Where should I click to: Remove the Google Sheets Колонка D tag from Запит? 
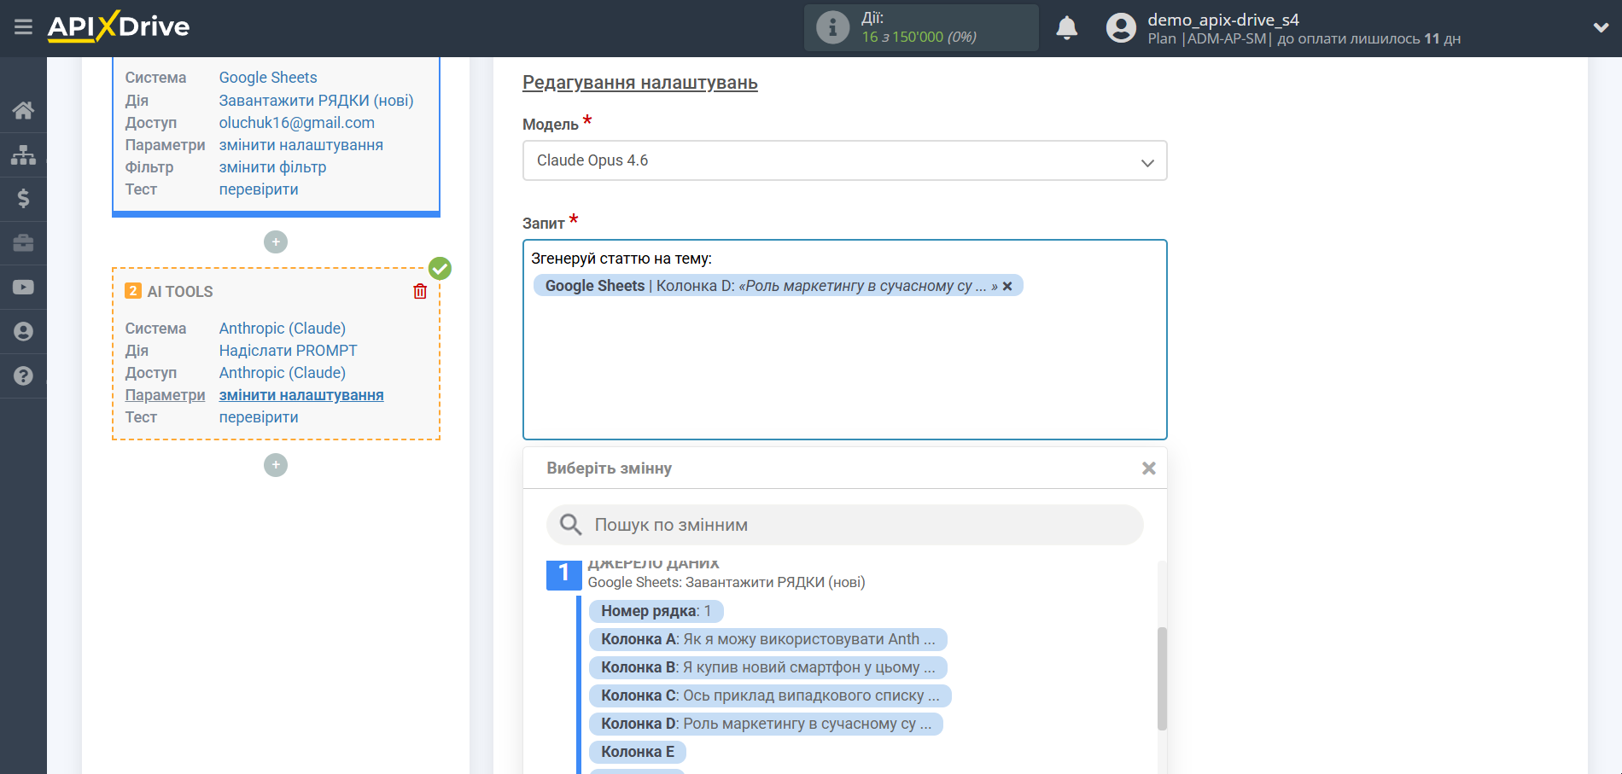click(1007, 286)
